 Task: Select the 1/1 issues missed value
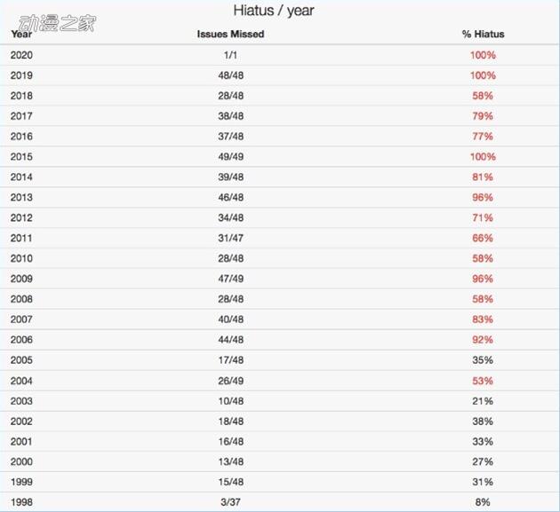point(230,55)
